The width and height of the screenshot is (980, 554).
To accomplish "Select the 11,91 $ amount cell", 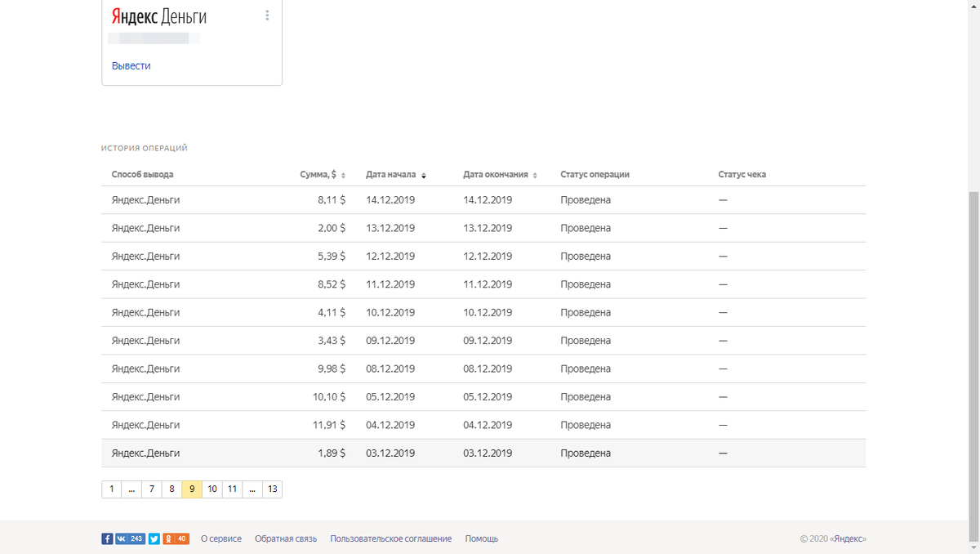I will [x=328, y=425].
